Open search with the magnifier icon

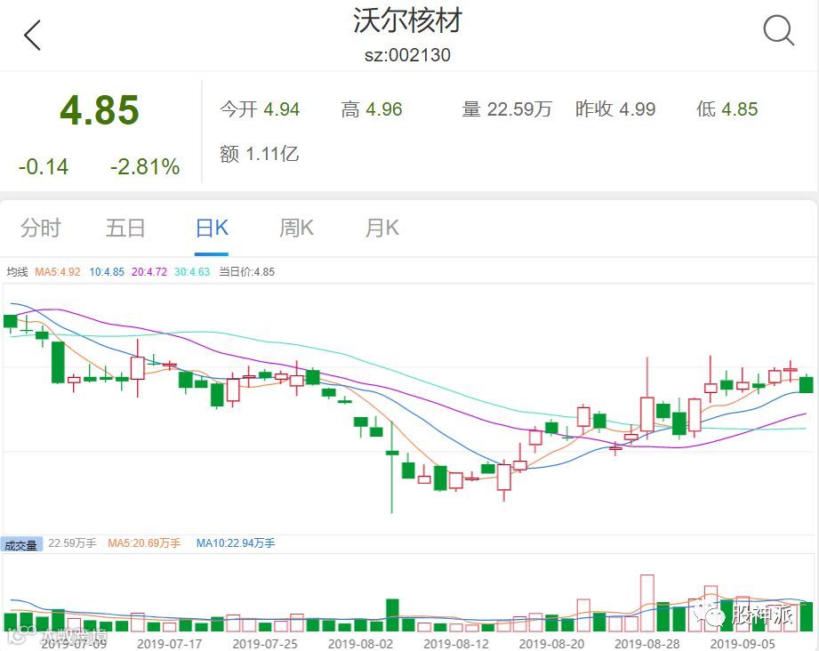pyautogui.click(x=779, y=31)
